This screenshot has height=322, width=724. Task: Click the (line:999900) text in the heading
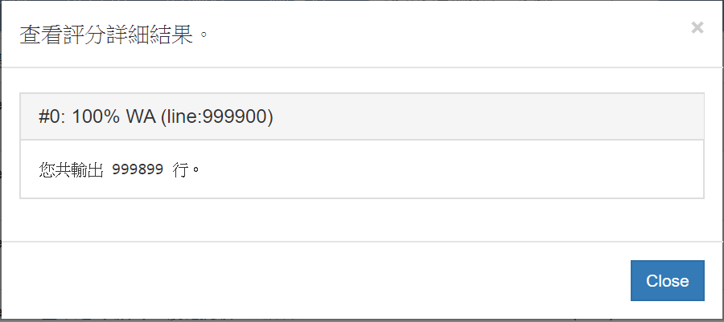[x=217, y=116]
